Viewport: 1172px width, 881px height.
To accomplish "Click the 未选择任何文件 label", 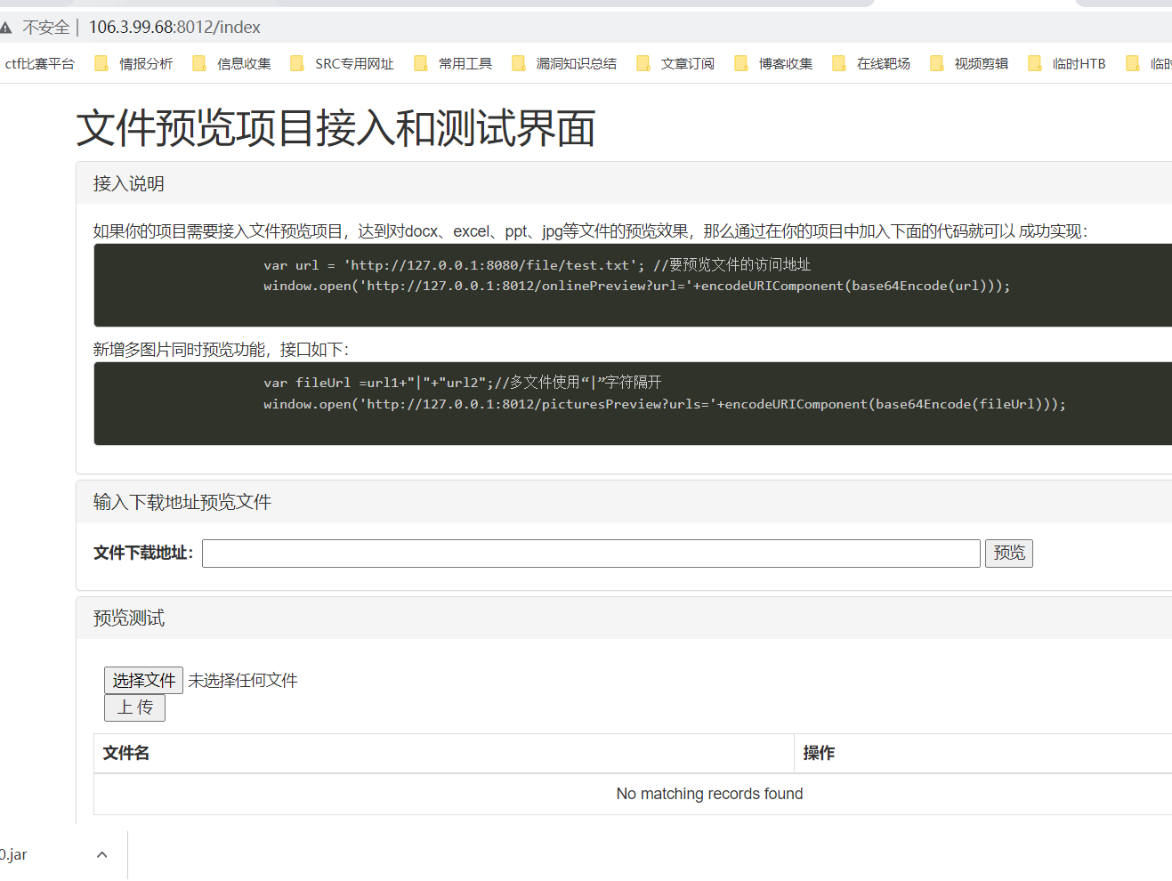I will tap(243, 681).
